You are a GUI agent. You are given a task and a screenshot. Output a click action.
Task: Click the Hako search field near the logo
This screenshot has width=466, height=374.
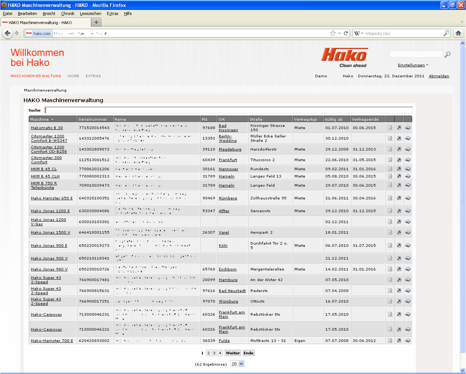coord(416,54)
